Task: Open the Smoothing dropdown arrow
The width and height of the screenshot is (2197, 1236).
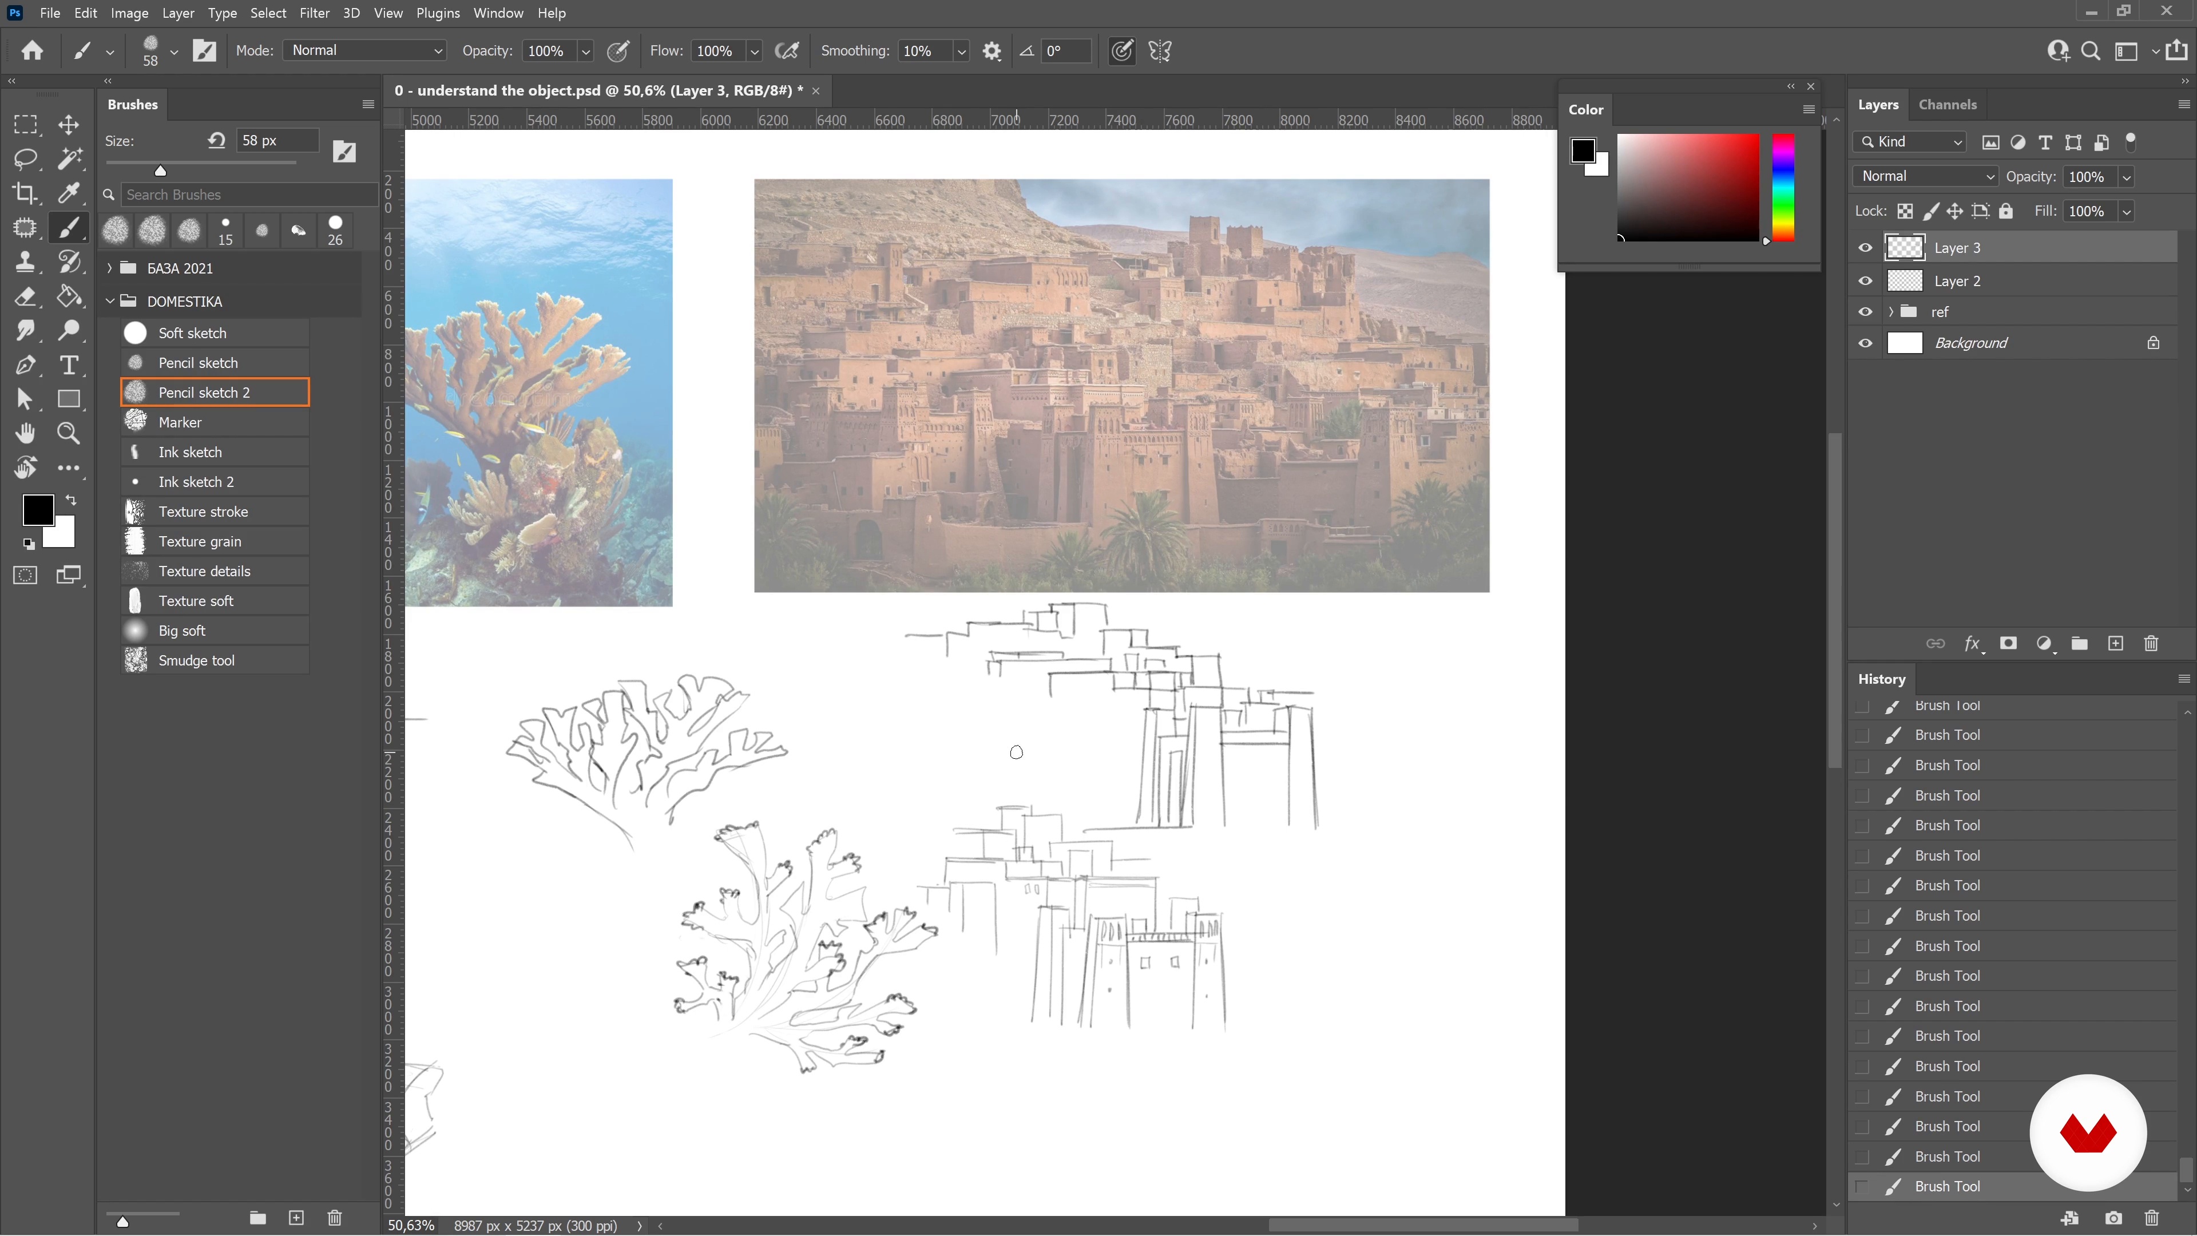Action: point(961,51)
